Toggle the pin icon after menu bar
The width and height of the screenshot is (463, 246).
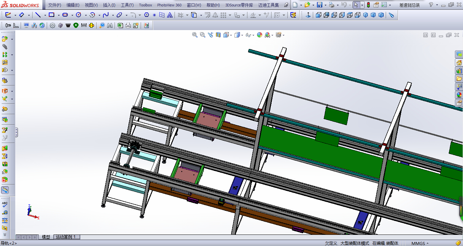point(286,5)
